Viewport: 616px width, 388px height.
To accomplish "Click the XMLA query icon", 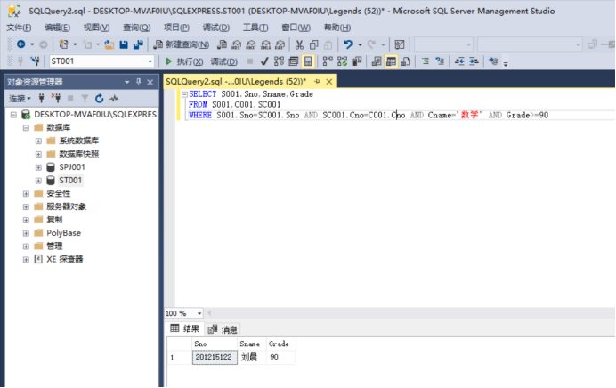I will point(265,44).
